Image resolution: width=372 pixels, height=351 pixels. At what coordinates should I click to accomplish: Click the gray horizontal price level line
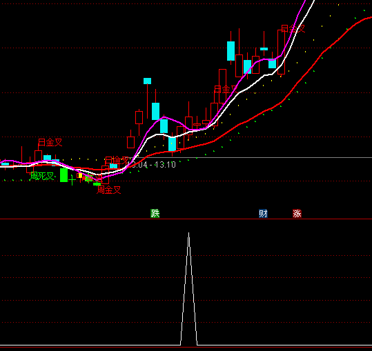pyautogui.click(x=251, y=157)
